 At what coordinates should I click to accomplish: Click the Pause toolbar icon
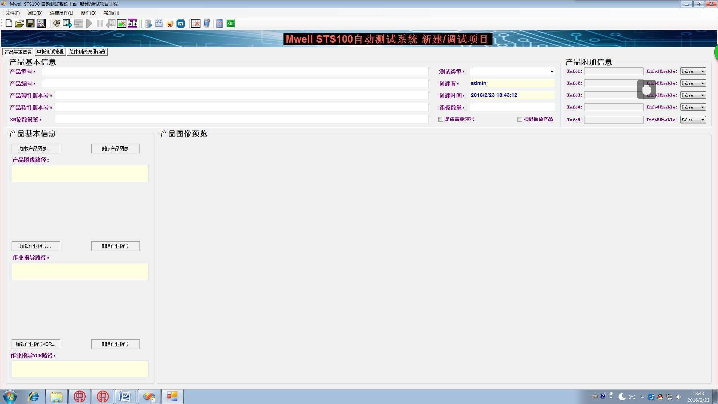(x=100, y=24)
